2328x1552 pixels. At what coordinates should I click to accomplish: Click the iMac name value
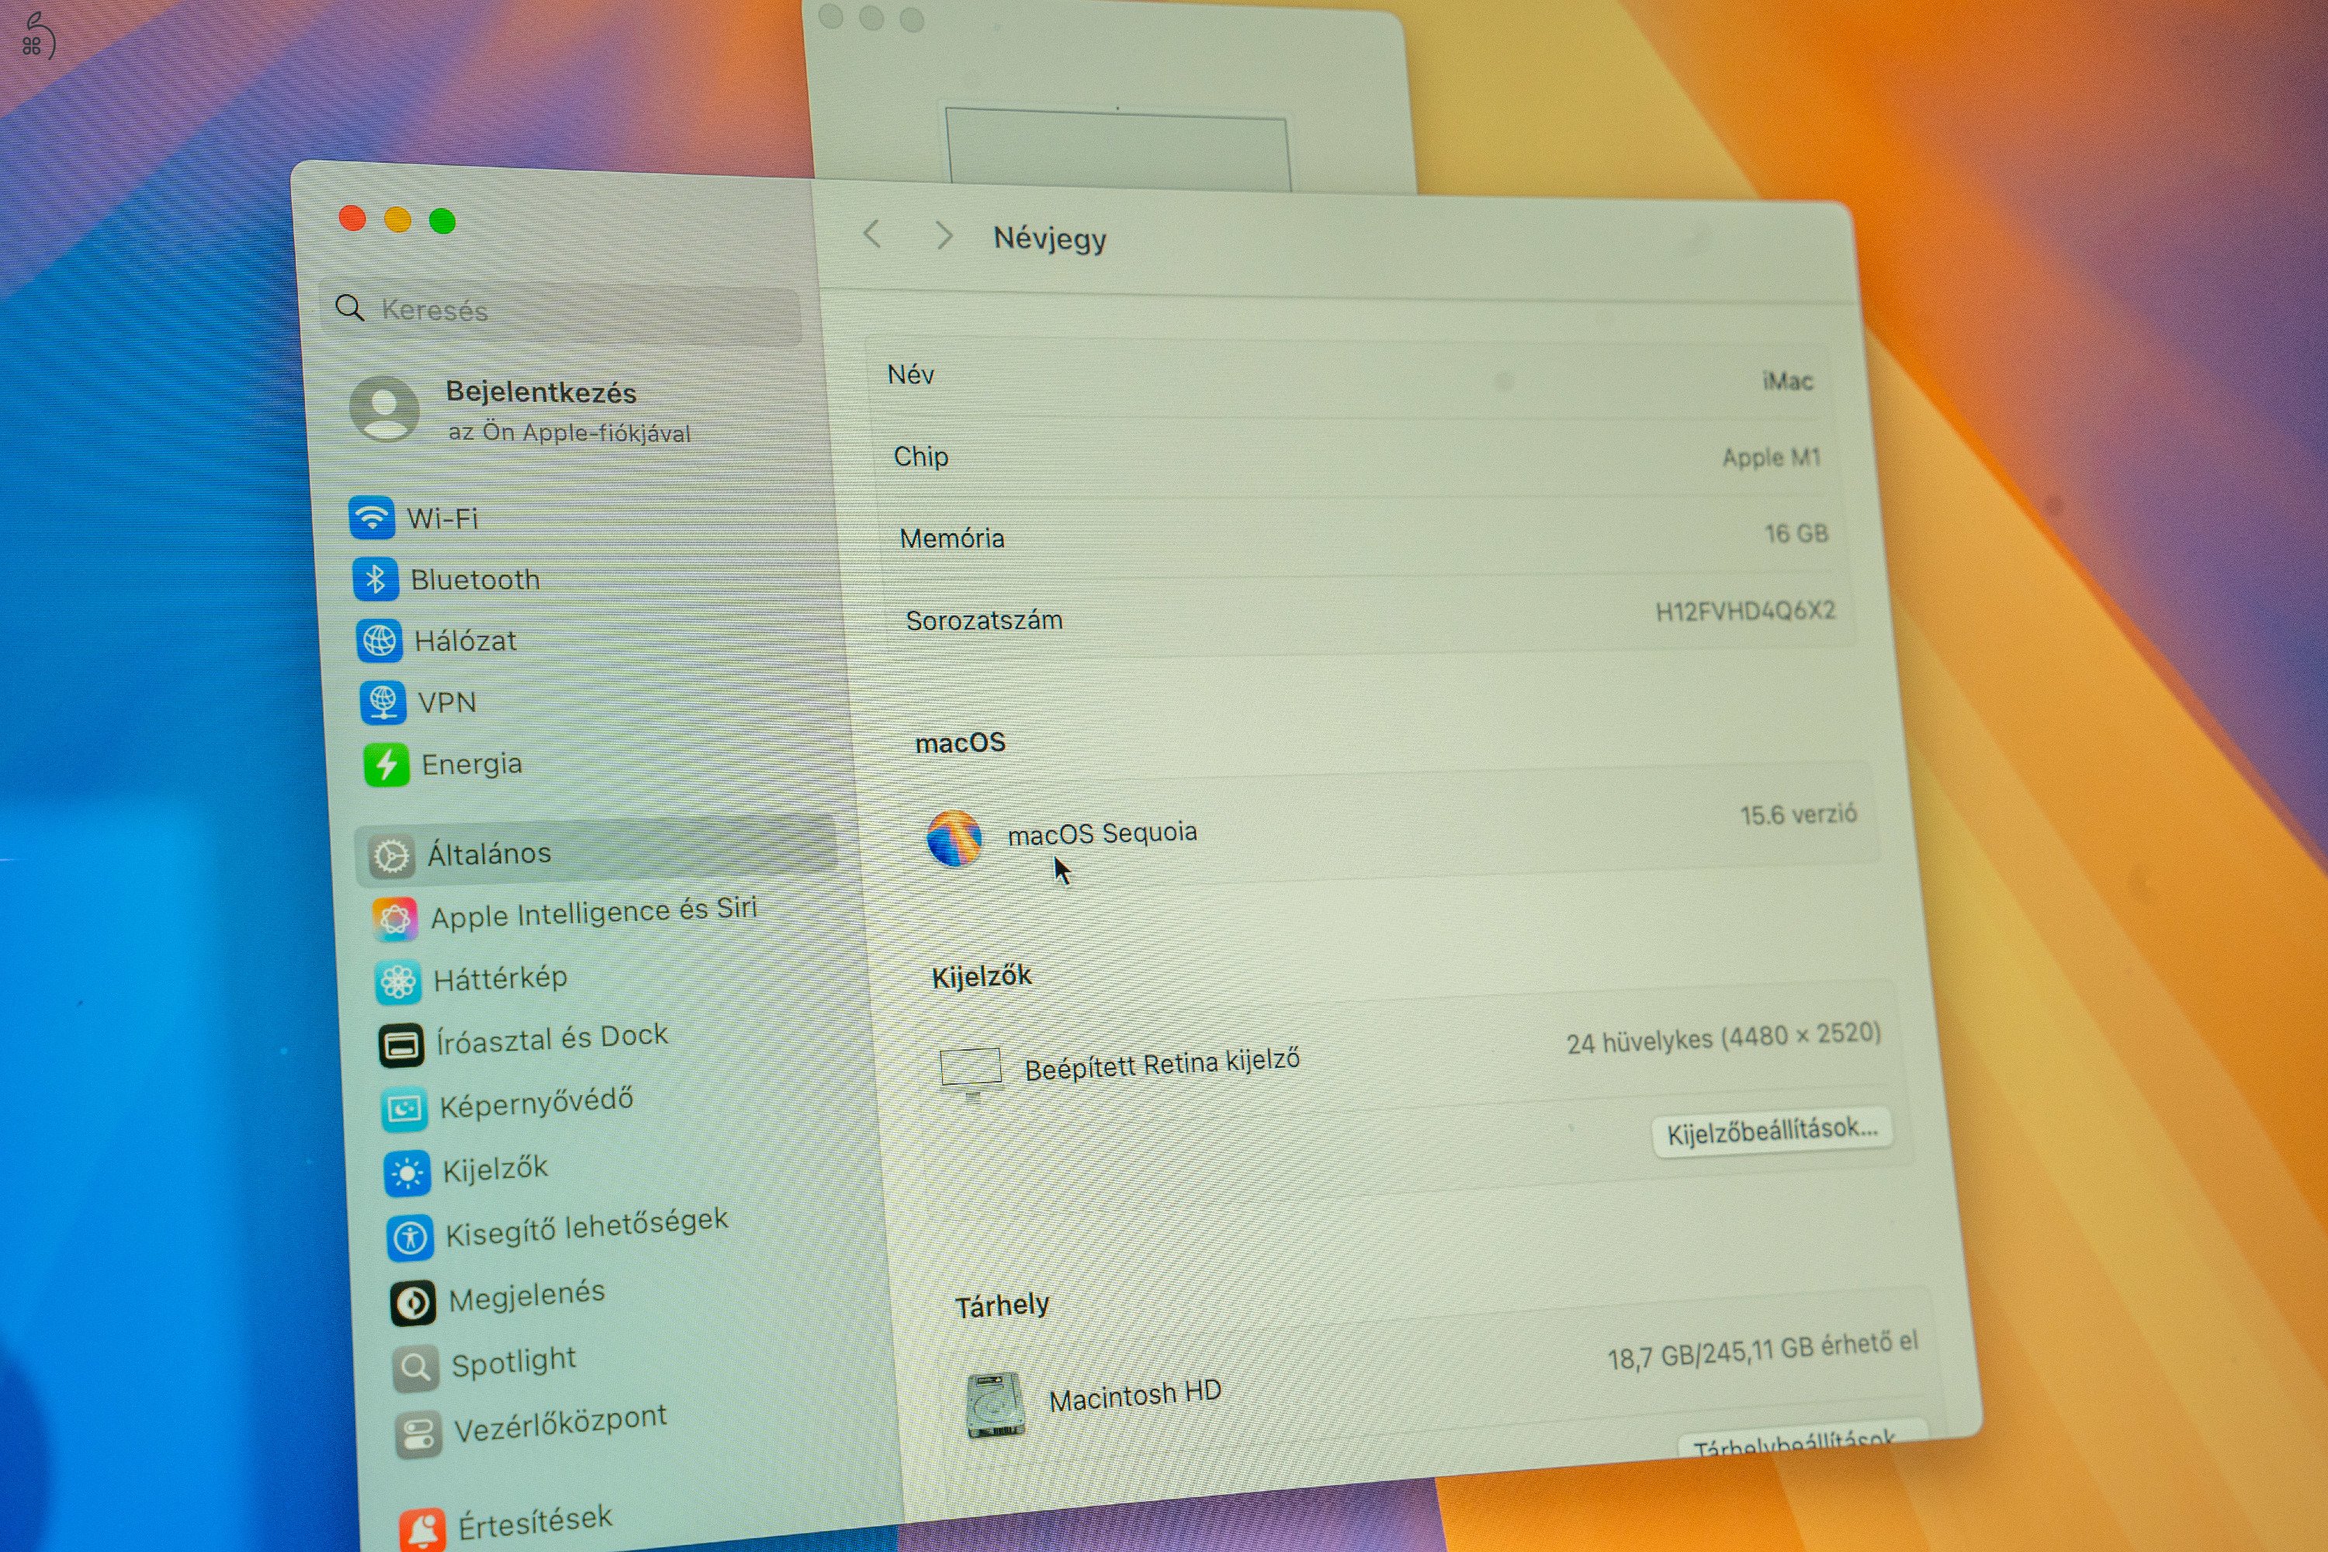click(x=1788, y=380)
